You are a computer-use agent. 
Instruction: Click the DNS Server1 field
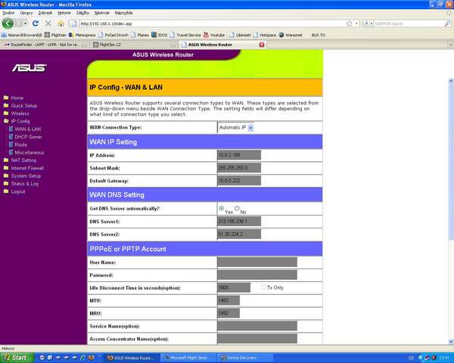[x=239, y=221]
